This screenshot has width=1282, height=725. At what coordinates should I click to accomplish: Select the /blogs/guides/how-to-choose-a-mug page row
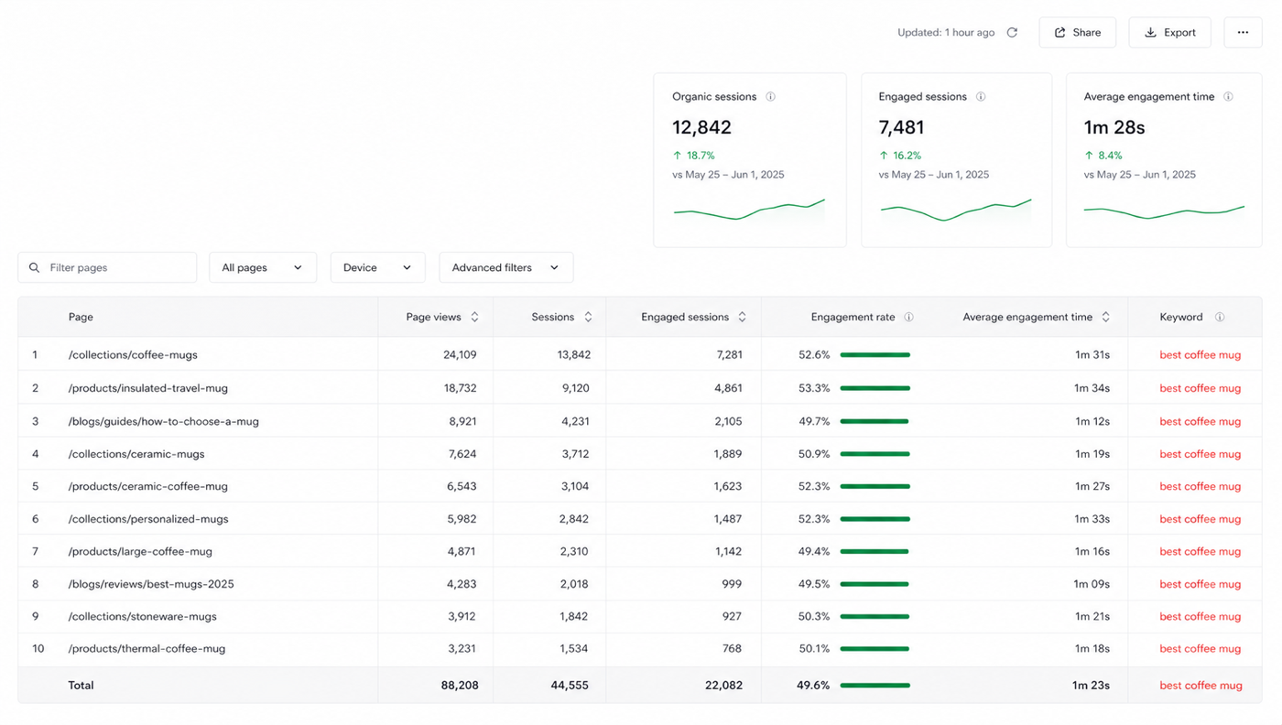pos(639,421)
